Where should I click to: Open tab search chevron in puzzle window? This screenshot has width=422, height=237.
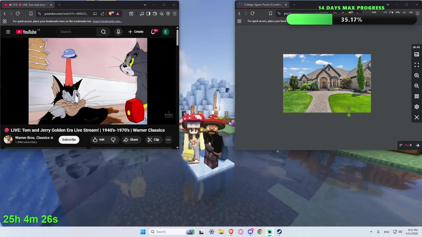tap(388, 5)
